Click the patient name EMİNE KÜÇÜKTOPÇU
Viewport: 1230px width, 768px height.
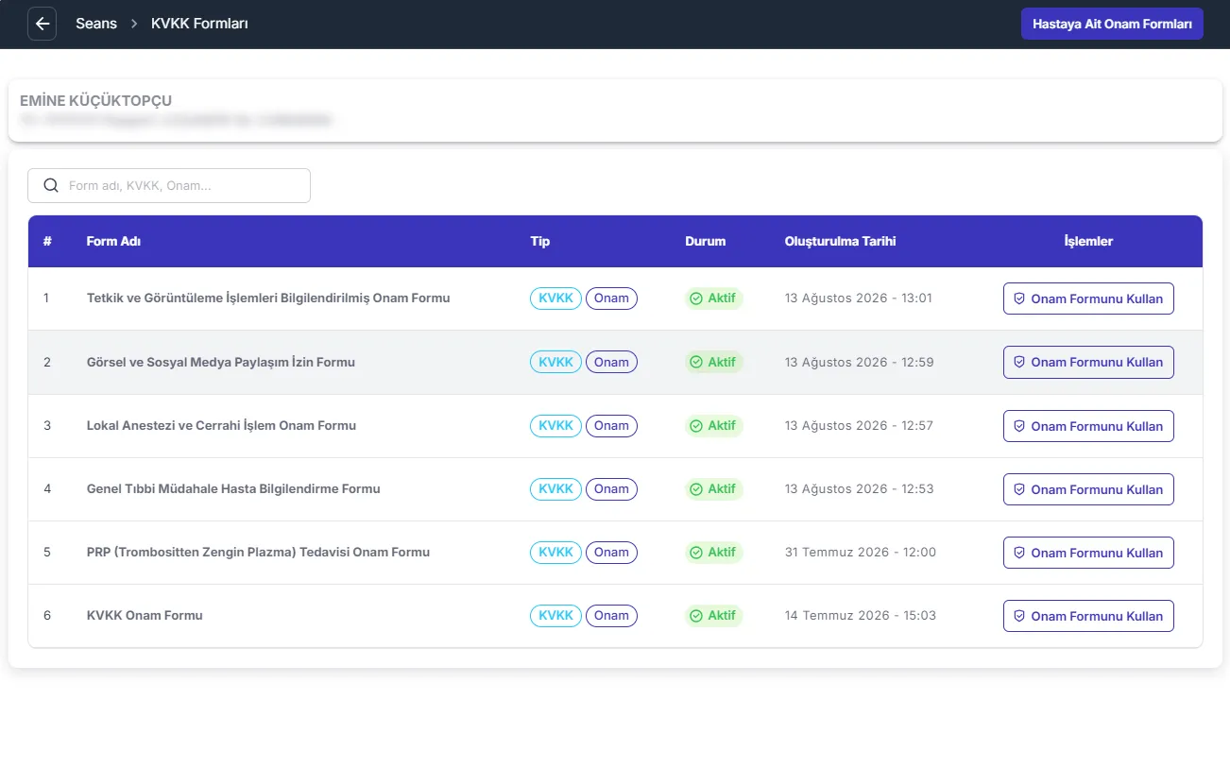tap(95, 101)
